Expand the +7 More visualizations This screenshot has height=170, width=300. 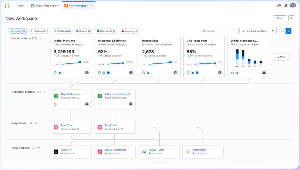[281, 57]
